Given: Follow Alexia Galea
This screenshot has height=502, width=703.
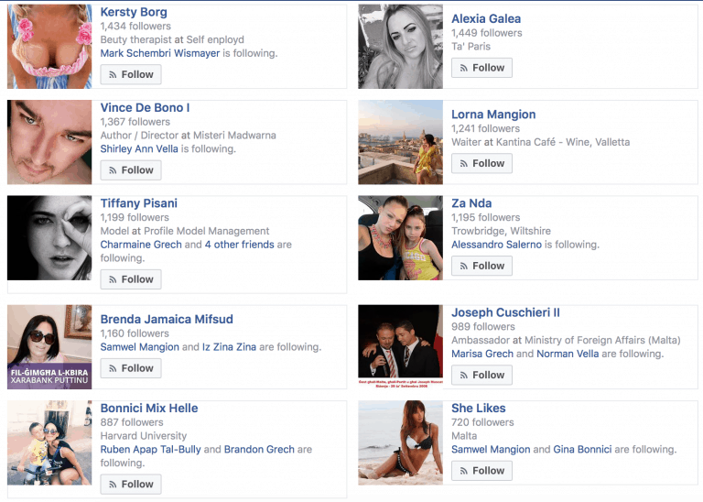Looking at the screenshot, I should click(x=481, y=68).
